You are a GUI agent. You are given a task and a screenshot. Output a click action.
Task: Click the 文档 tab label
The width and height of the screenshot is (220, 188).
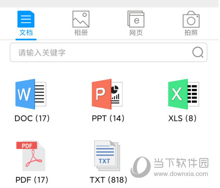(x=26, y=32)
